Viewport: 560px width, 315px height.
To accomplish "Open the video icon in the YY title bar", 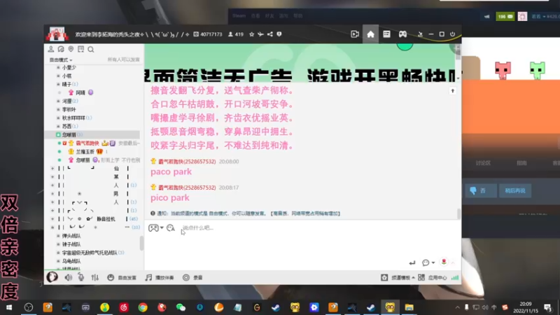I will pos(355,34).
